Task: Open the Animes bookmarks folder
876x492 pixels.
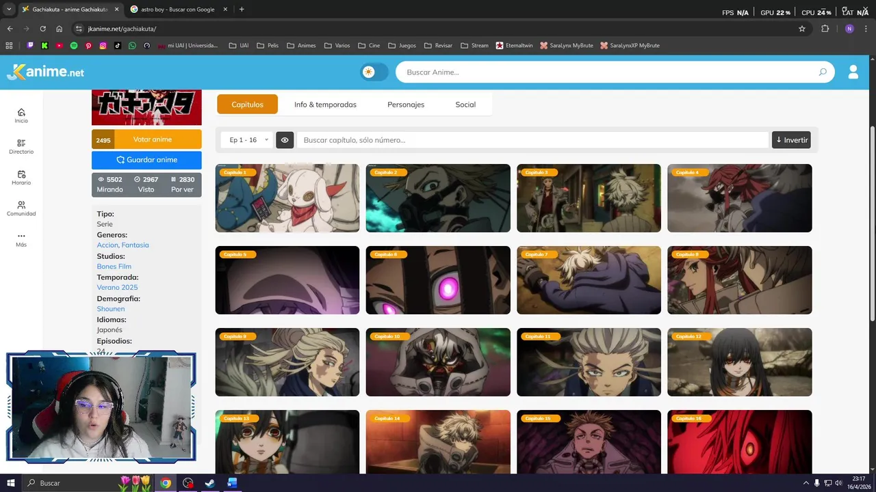Action: coord(301,46)
